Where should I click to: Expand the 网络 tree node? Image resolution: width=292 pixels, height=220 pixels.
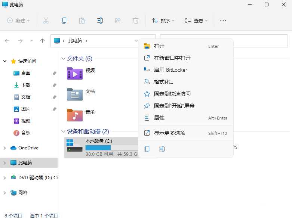(5, 193)
